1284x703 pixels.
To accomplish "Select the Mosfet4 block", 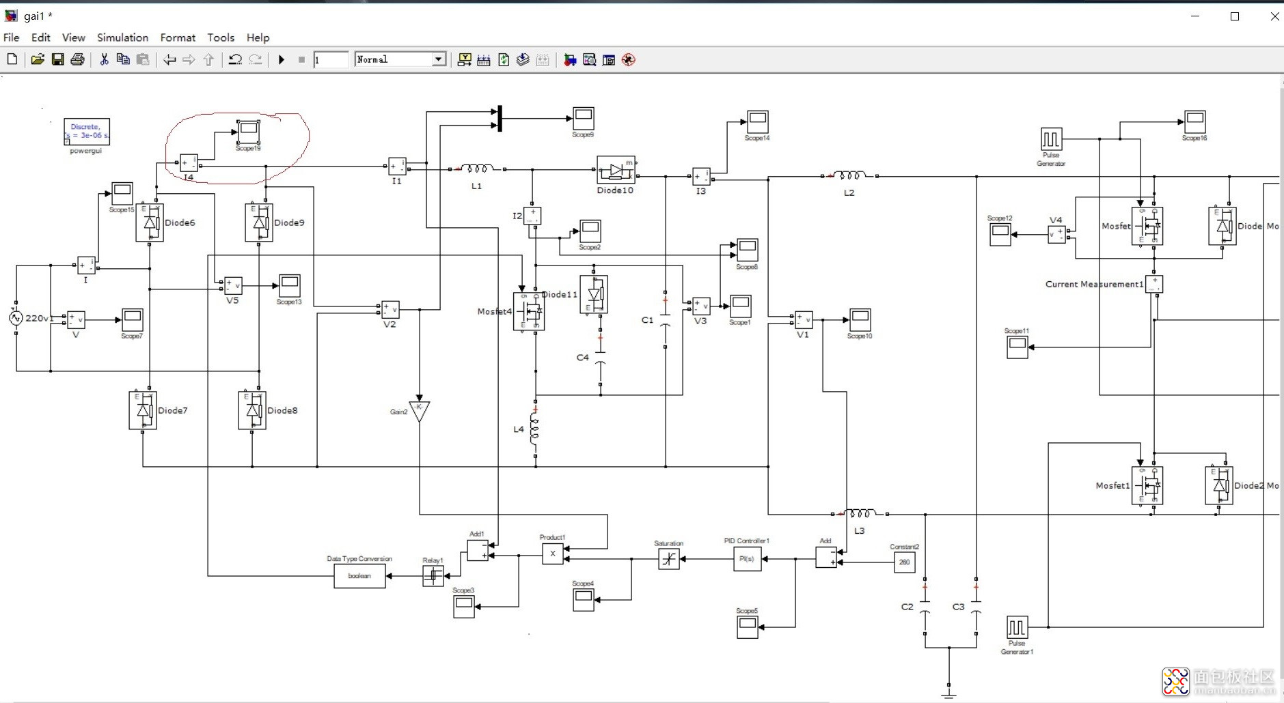I will pos(529,311).
